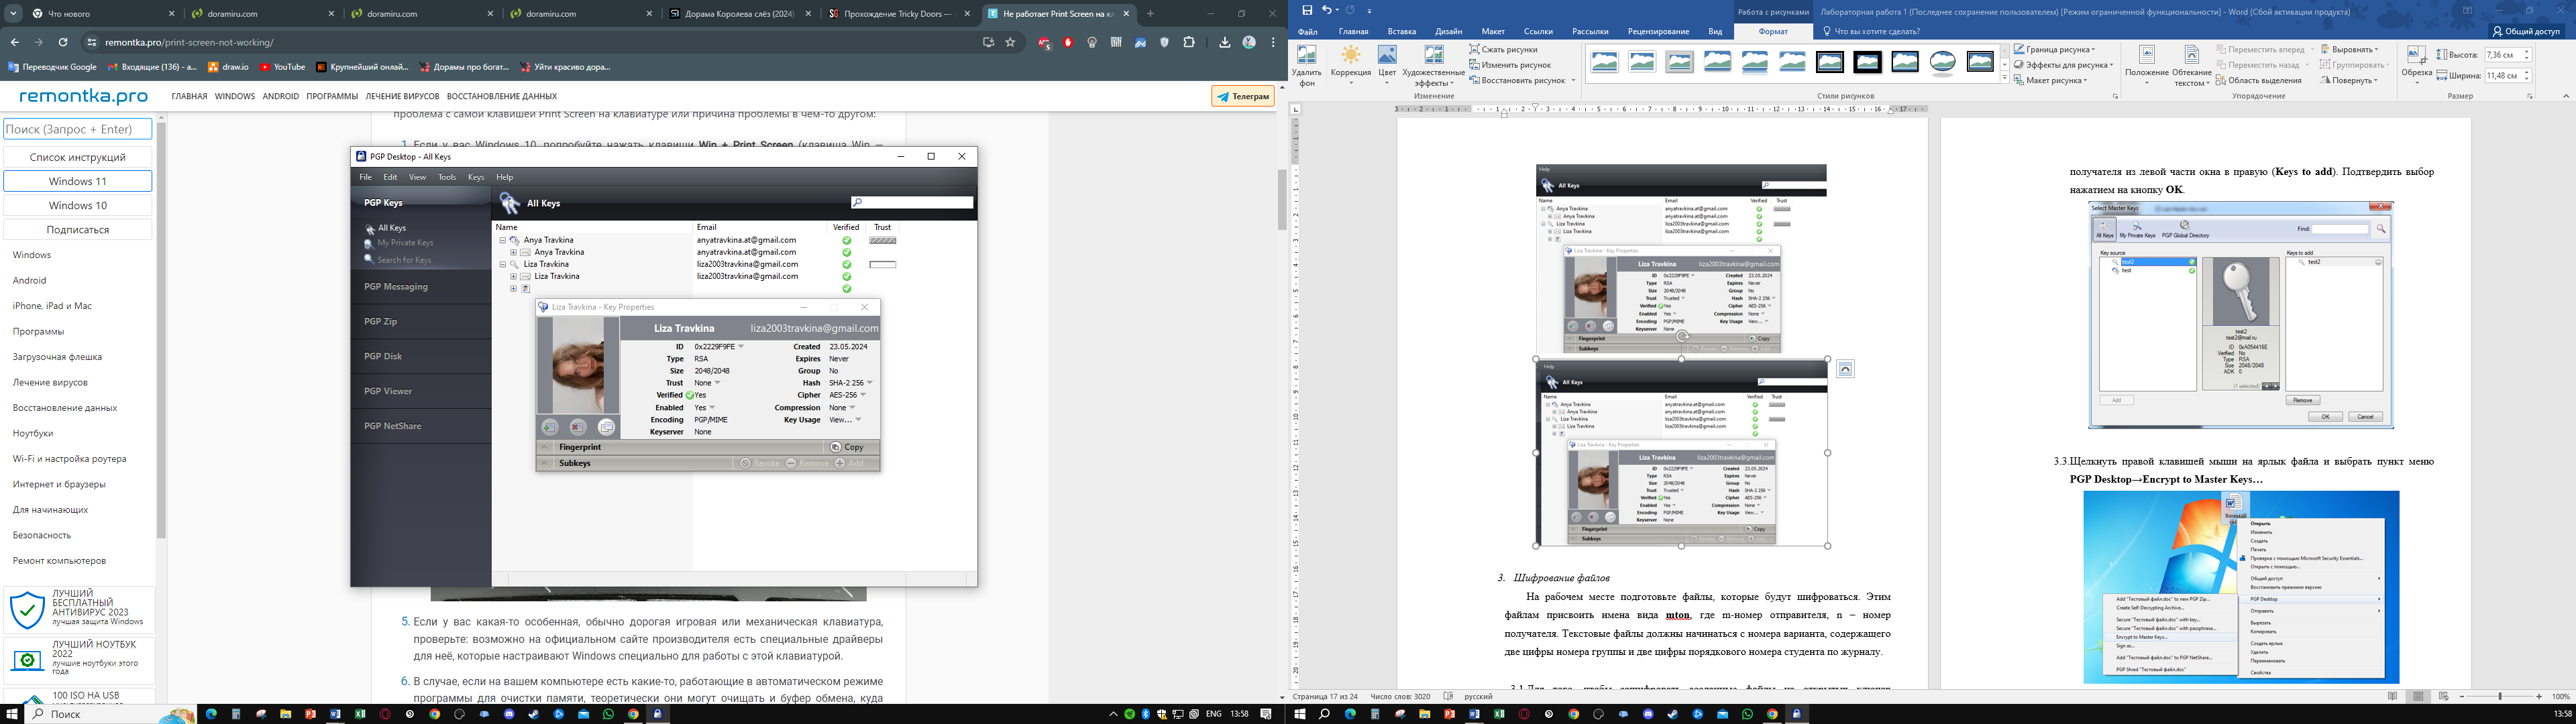Click Сжать рисунки (Compress pictures) in Word

click(1502, 49)
